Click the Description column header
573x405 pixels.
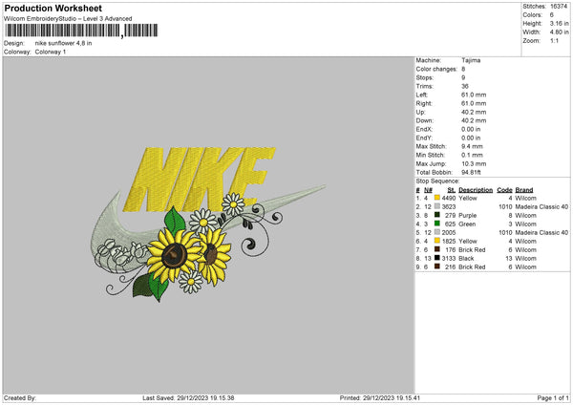(x=476, y=190)
